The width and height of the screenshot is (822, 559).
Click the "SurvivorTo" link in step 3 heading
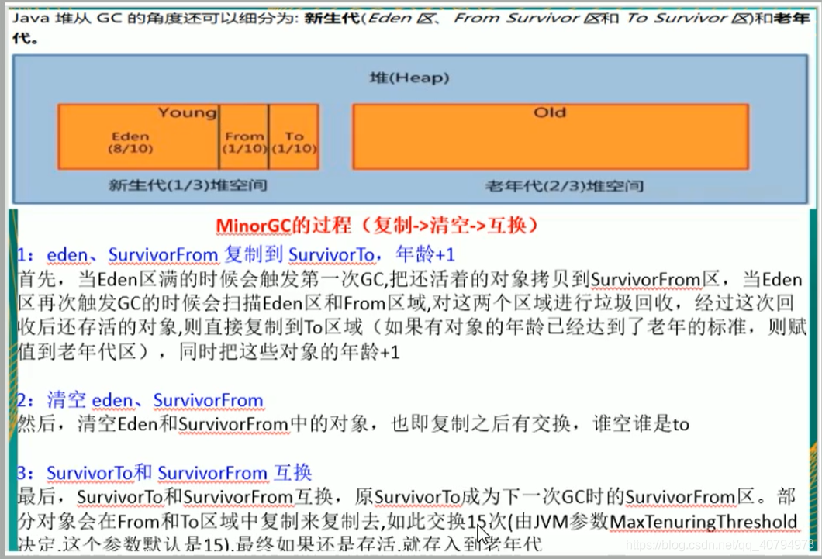click(x=85, y=473)
